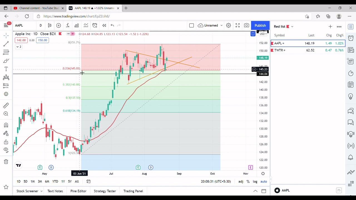Open the calendar panel in right sidebar
356x200 pixels.
click(x=351, y=84)
